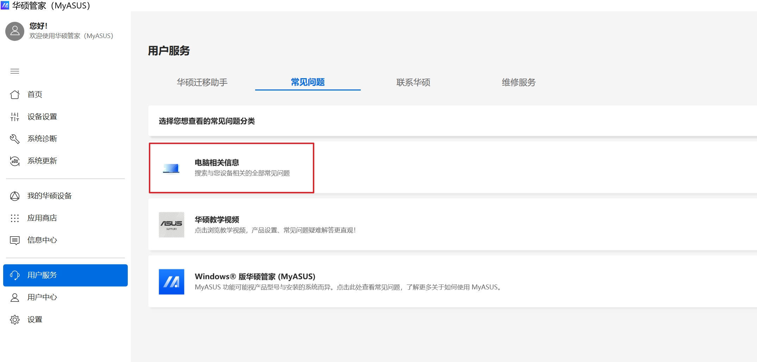Open the message center (信息中心) icon
This screenshot has width=757, height=362.
[15, 240]
